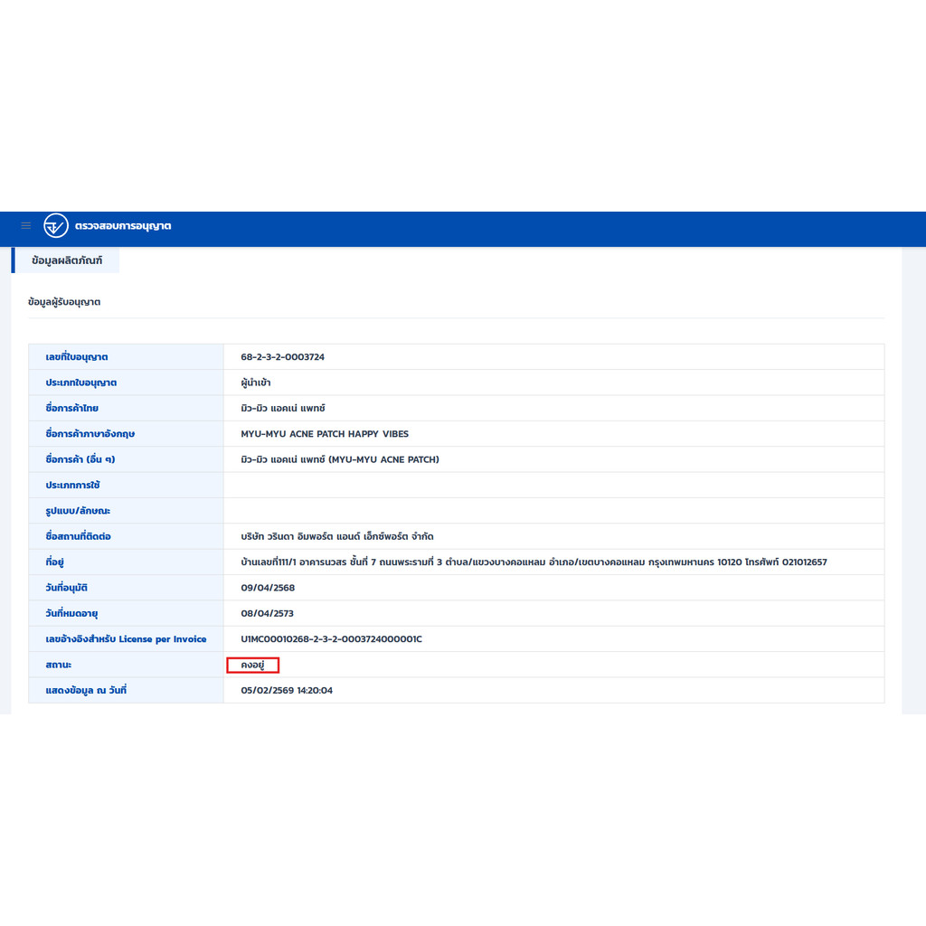Screen dimensions: 926x926
Task: Click the เลขที่ใบอนุญาต label
Action: (77, 356)
